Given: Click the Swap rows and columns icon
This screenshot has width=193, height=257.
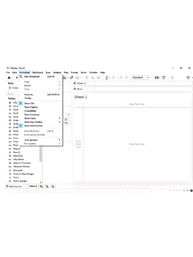Looking at the screenshot, I should pos(87,78).
